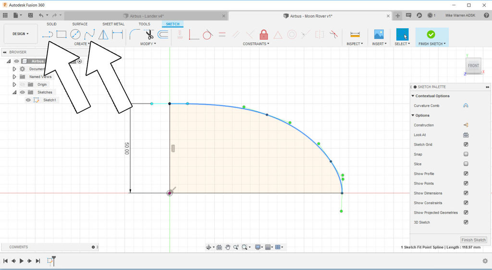Open the CONSTRAINTS dropdown menu
This screenshot has height=270, width=492.
point(256,44)
